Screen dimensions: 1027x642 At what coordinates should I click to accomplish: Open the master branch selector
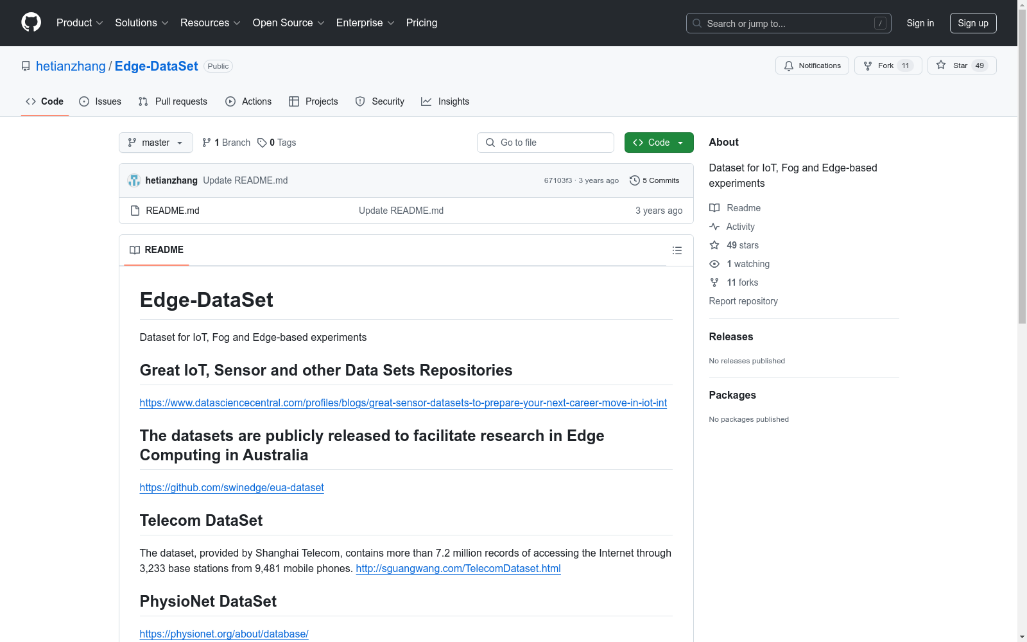point(156,143)
